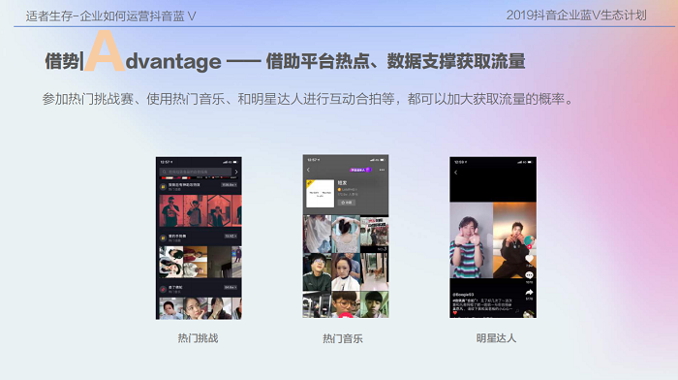Image resolution: width=678 pixels, height=380 pixels.
Task: Open comments bubble icon on duet video
Action: (529, 275)
